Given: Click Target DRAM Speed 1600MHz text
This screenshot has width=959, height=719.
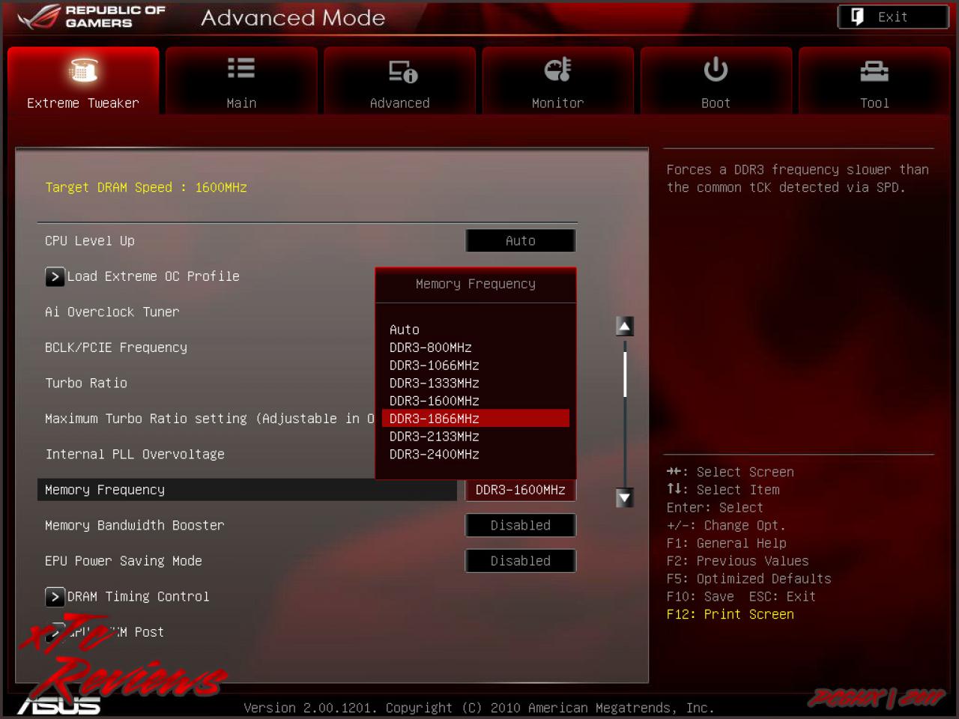Looking at the screenshot, I should point(146,187).
